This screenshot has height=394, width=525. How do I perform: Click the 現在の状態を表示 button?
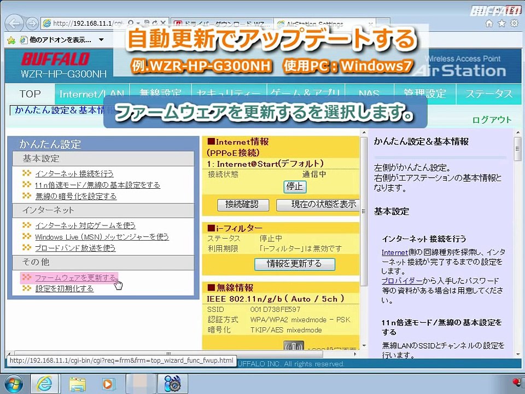coord(318,204)
